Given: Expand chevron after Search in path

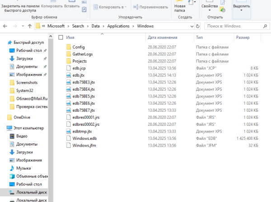Looking at the screenshot, I should click(x=88, y=26).
